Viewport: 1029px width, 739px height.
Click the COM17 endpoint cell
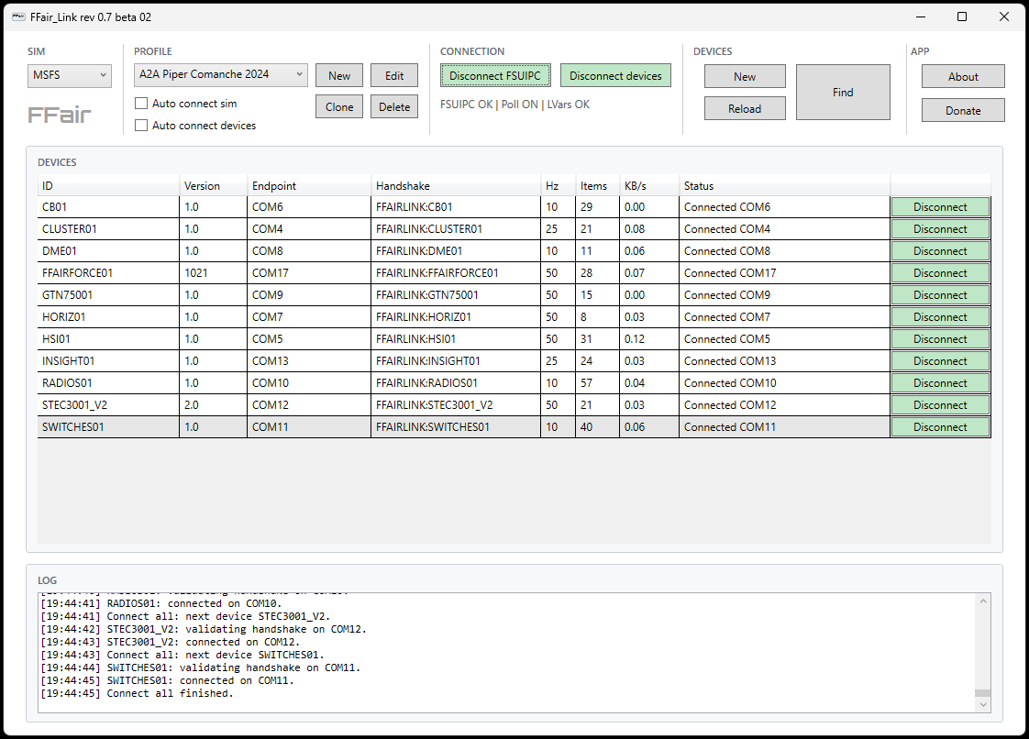(309, 273)
